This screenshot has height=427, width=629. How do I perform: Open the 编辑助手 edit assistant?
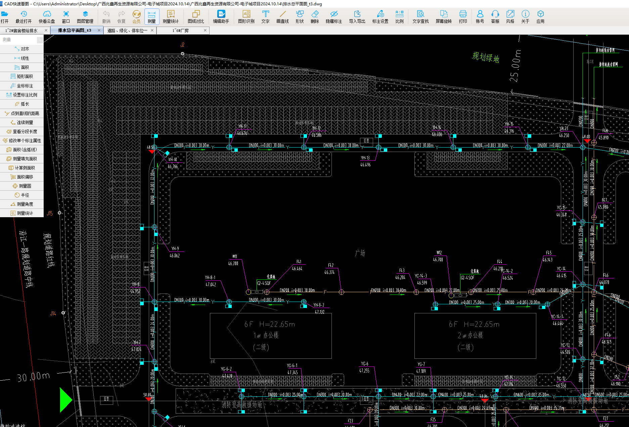pyautogui.click(x=221, y=17)
